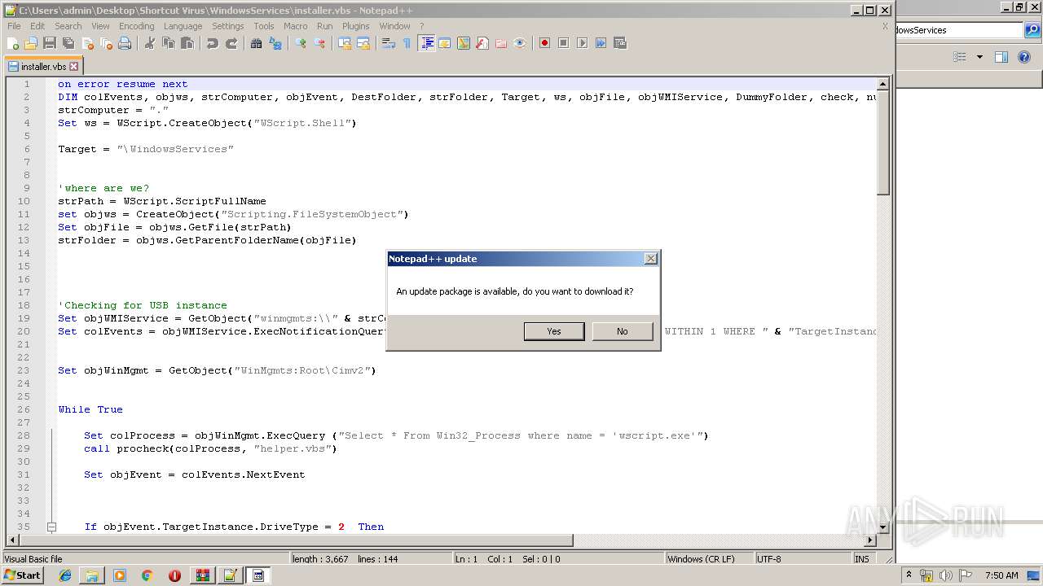The height and width of the screenshot is (586, 1043).
Task: Click the Save All toolbar icon
Action: pos(68,43)
